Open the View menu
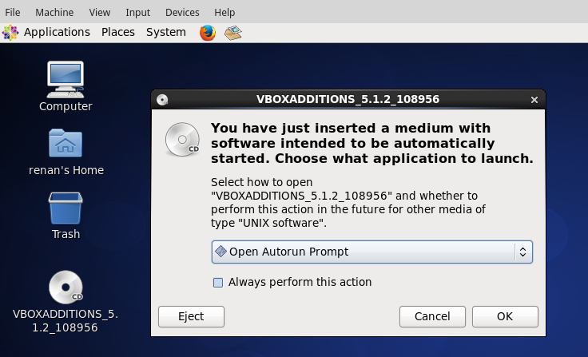Viewport: 588px width, 357px height. (x=100, y=12)
